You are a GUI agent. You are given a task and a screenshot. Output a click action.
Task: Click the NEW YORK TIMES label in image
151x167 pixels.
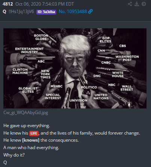coord(45,74)
